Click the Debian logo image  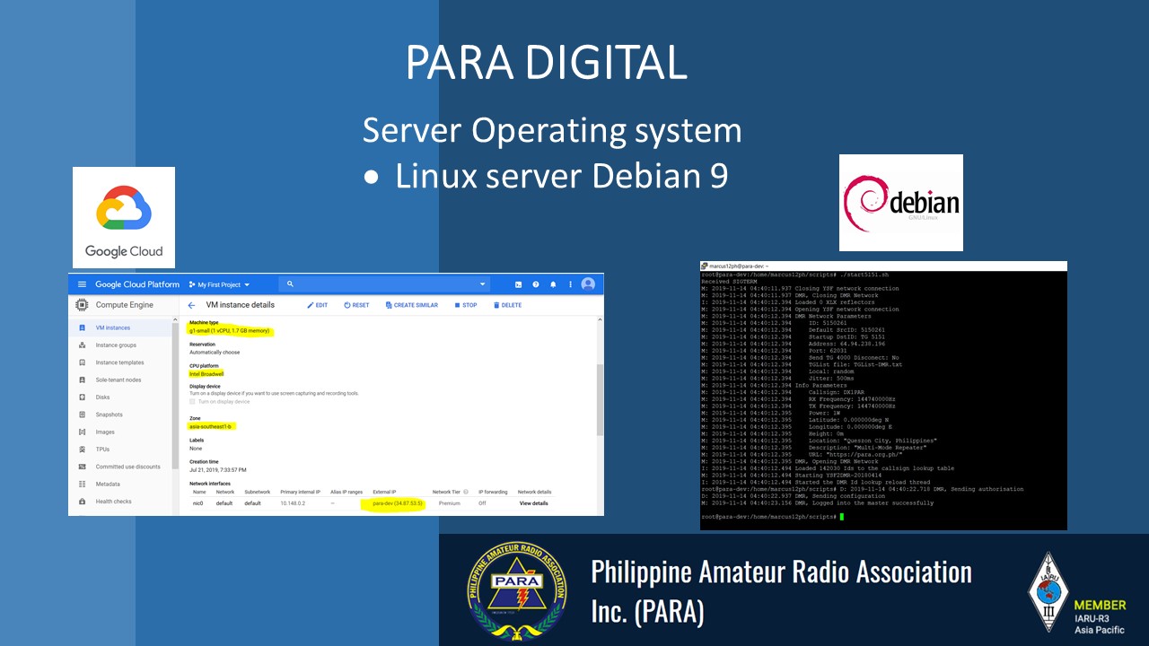[x=901, y=203]
